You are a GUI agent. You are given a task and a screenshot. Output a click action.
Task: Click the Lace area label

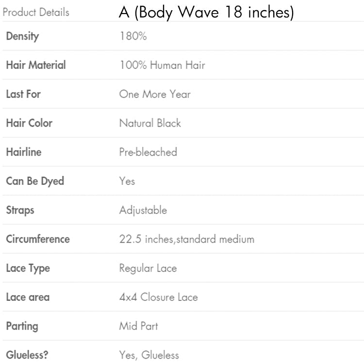tap(28, 297)
